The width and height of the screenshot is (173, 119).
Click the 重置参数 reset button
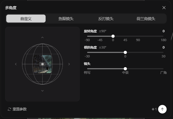pos(17,109)
